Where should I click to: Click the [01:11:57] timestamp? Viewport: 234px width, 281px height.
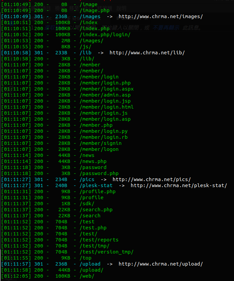(x=16, y=264)
